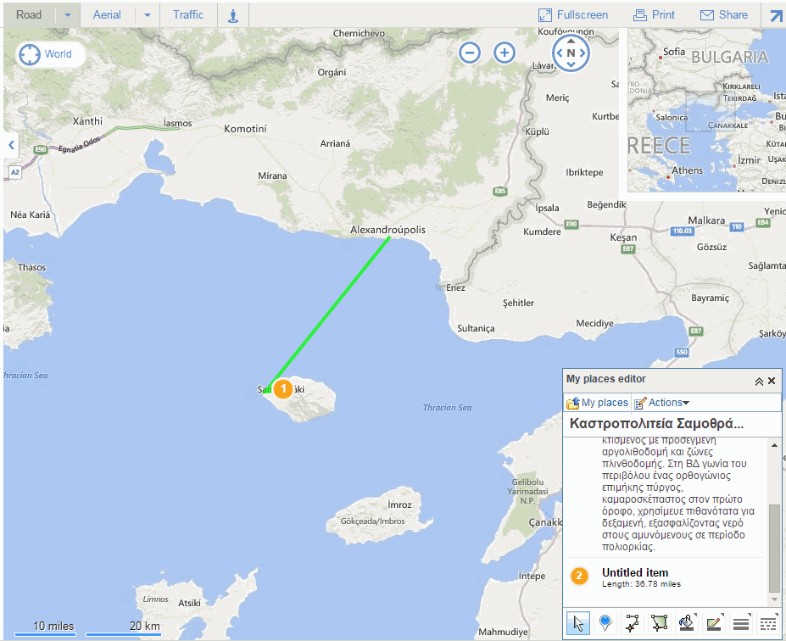Click the Malkara town label
The width and height of the screenshot is (786, 641).
coord(706,220)
